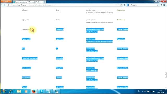The height and width of the screenshot is (94, 167).
Task: Click native name Türkmençe
Action: [60, 30]
